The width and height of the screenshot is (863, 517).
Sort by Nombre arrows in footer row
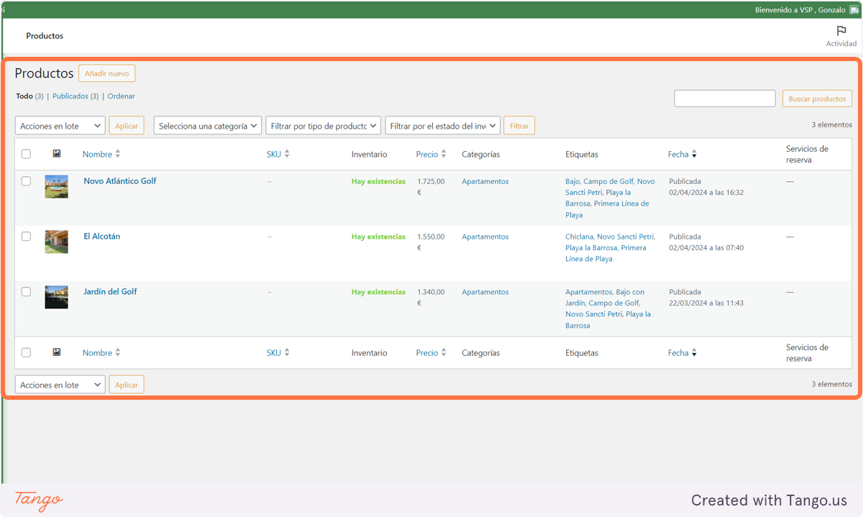(x=118, y=352)
